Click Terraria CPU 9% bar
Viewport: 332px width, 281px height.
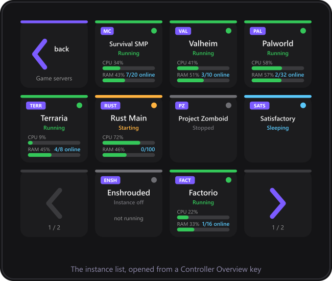pos(54,143)
